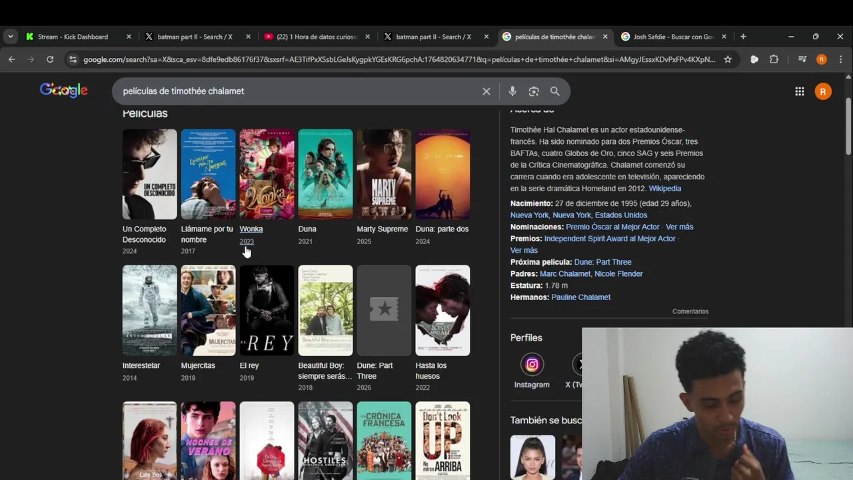Open the Duna: parte dos poster
Screen dimensions: 853x480
coord(442,174)
